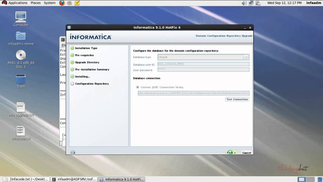Click the JDBC connection string field
Image resolution: width=323 pixels, height=182 pixels.
click(194, 93)
